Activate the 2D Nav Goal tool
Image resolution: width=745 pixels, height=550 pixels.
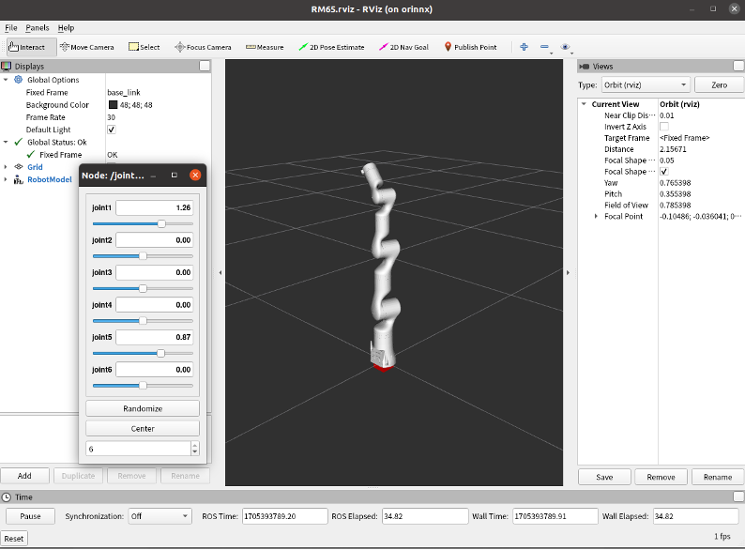point(403,47)
